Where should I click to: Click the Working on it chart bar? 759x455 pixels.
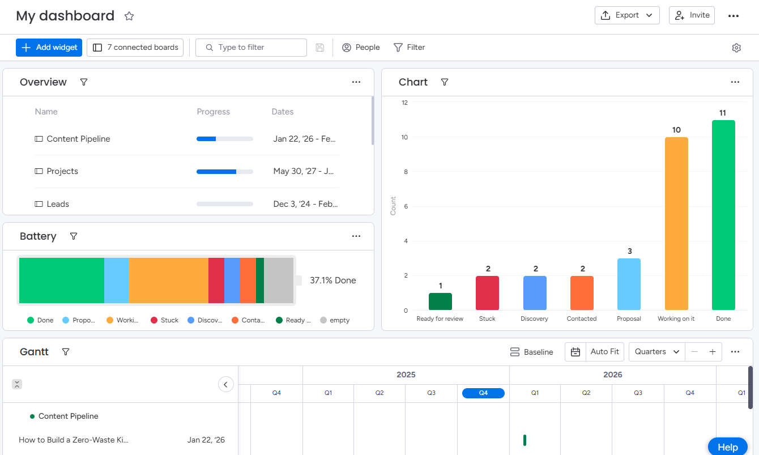[676, 224]
